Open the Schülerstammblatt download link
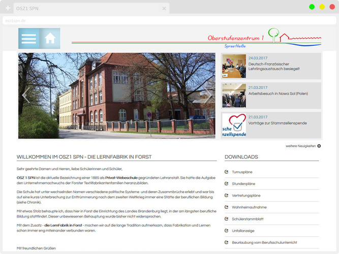Screen dimensions: 339x254 click(247, 219)
